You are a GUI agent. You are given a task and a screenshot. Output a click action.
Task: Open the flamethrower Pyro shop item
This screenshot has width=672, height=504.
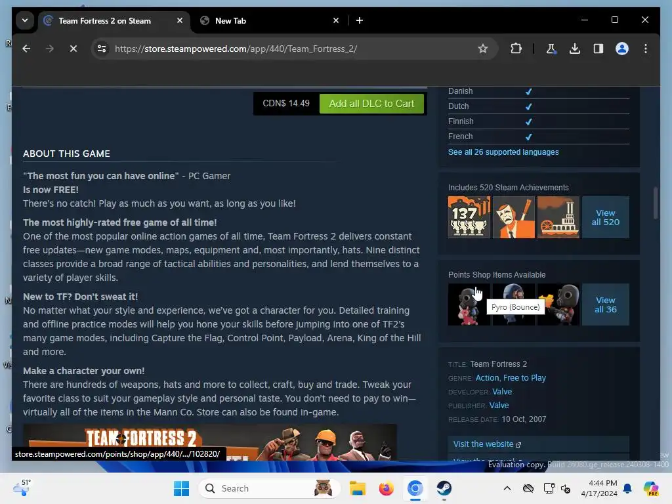click(x=558, y=304)
